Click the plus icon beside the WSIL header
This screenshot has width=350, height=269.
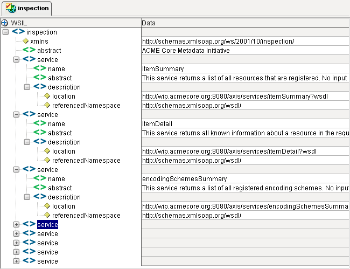click(5, 23)
